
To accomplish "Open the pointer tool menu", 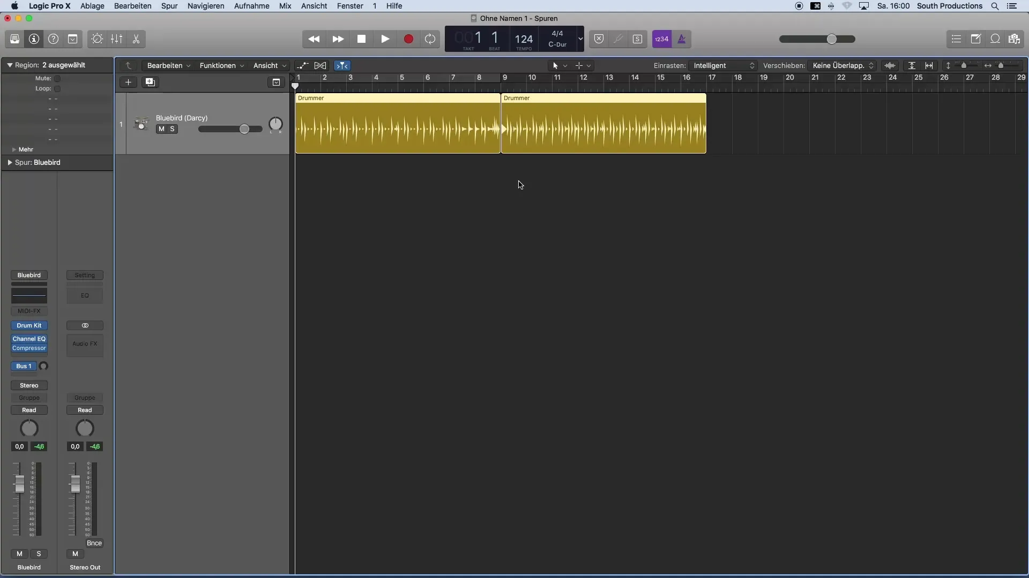I will (560, 66).
